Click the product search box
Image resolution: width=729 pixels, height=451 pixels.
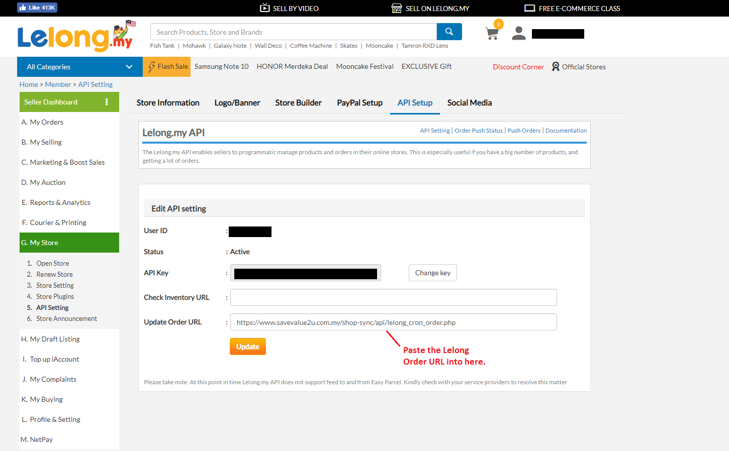pos(293,32)
